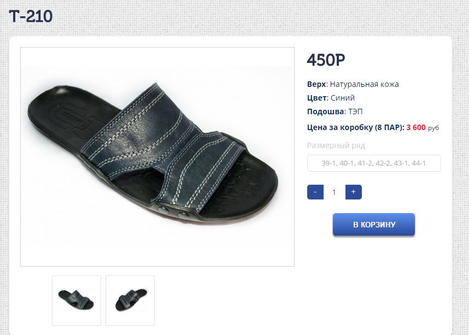Click the Цена за коробку (8 ПАР) label
The height and width of the screenshot is (335, 469).
[x=356, y=128]
